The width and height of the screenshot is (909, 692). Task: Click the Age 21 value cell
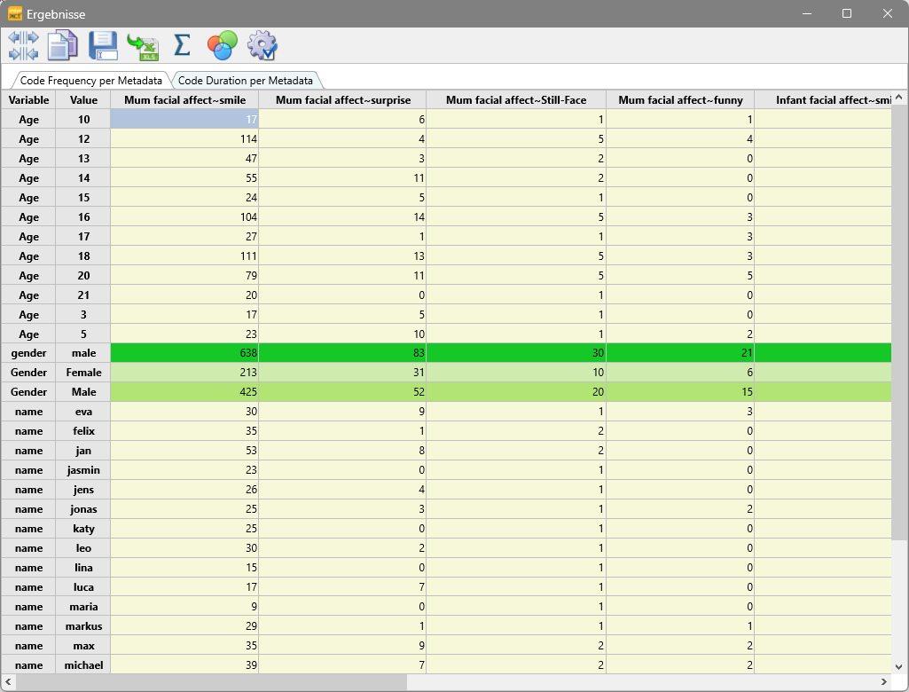click(x=83, y=295)
